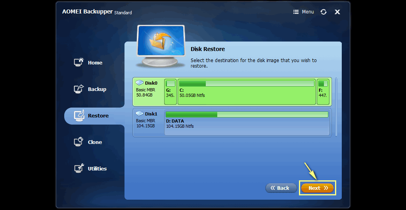Click the Disk0 drive icon
The height and width of the screenshot is (210, 406).
tap(140, 83)
